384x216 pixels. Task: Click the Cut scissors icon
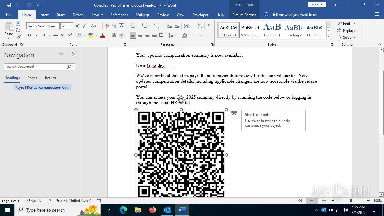[x=18, y=23]
